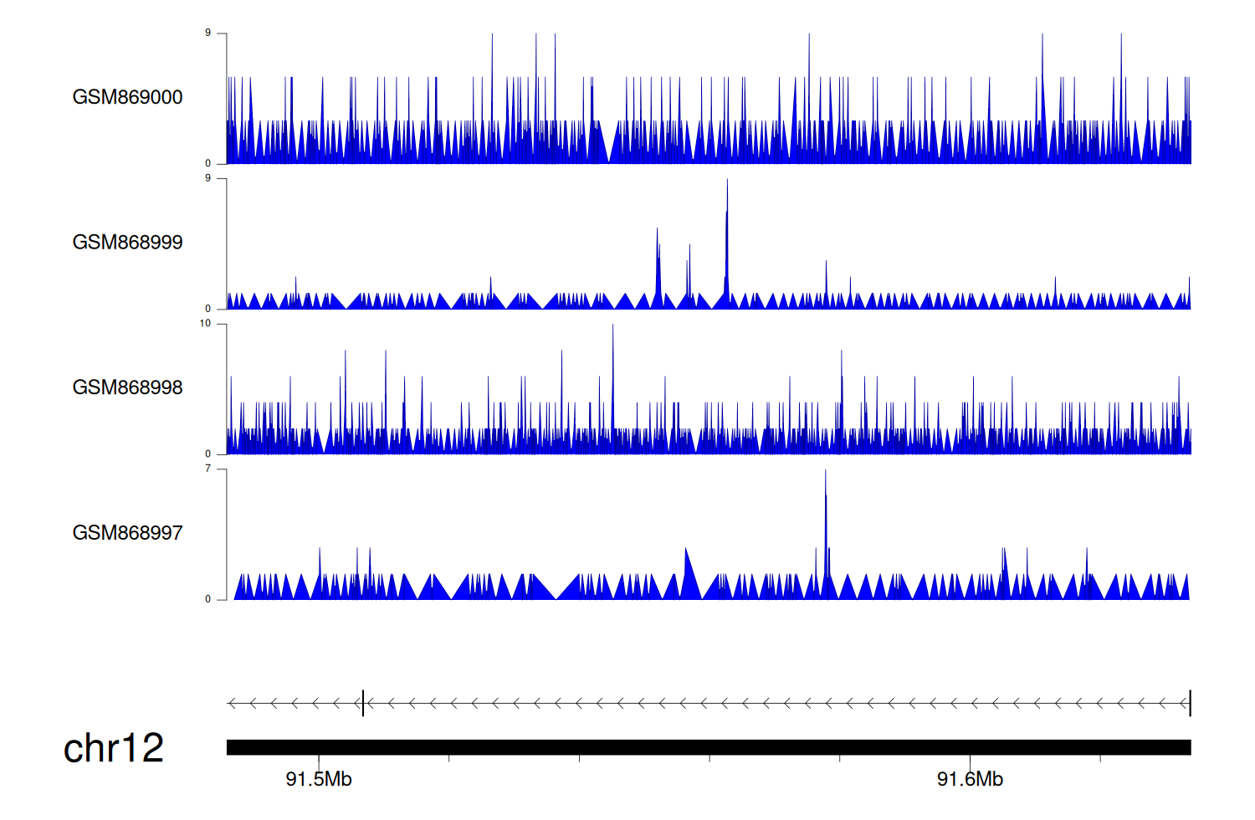Click the exon tick mark on gene track
The image size is (1255, 820).
pyautogui.click(x=362, y=704)
